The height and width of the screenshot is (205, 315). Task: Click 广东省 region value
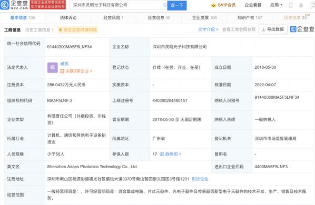click(x=159, y=138)
